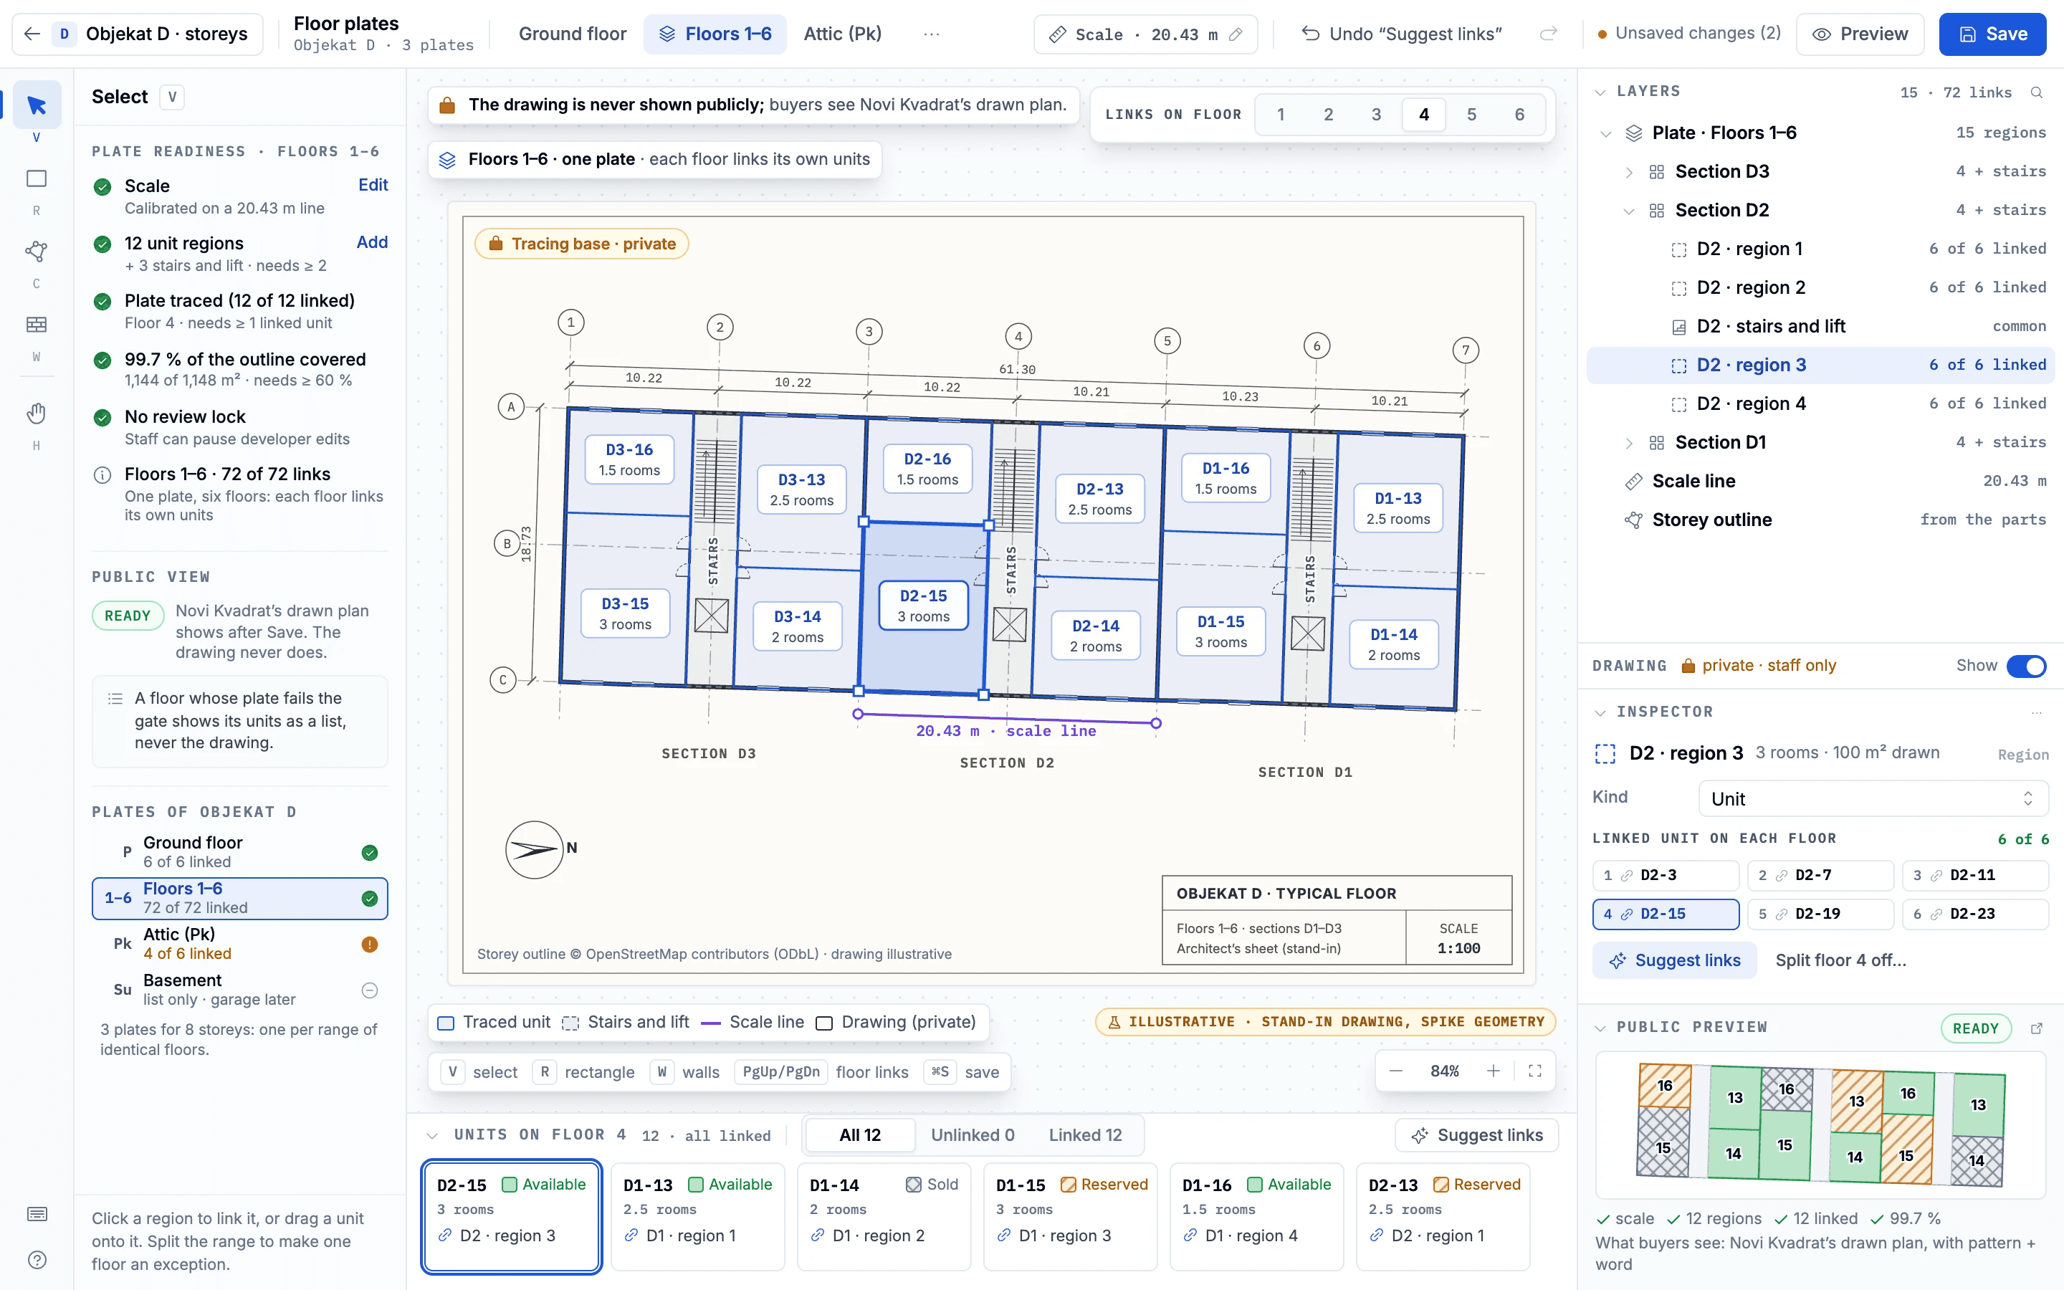The width and height of the screenshot is (2064, 1290).
Task: Open the Inspector more-options dots
Action: click(x=2037, y=712)
